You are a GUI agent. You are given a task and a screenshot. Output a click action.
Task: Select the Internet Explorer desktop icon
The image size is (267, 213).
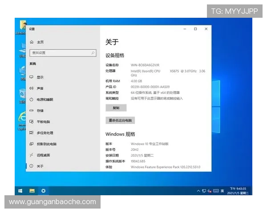pos(22,121)
